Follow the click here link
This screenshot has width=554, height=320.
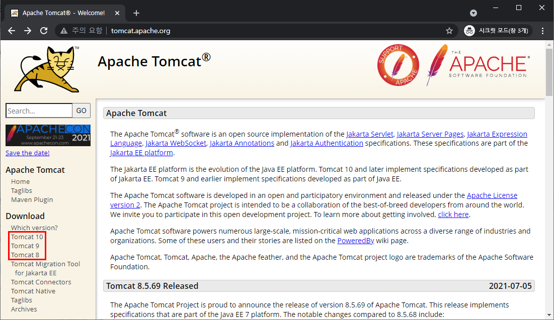(x=453, y=215)
